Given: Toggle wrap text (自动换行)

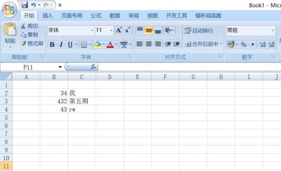Looking at the screenshot, I should (199, 31).
